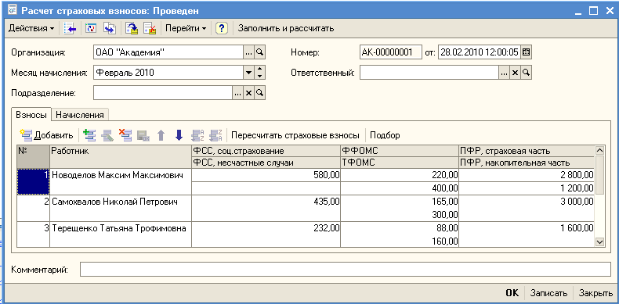Click Заполнить и рассчитать

pyautogui.click(x=286, y=28)
